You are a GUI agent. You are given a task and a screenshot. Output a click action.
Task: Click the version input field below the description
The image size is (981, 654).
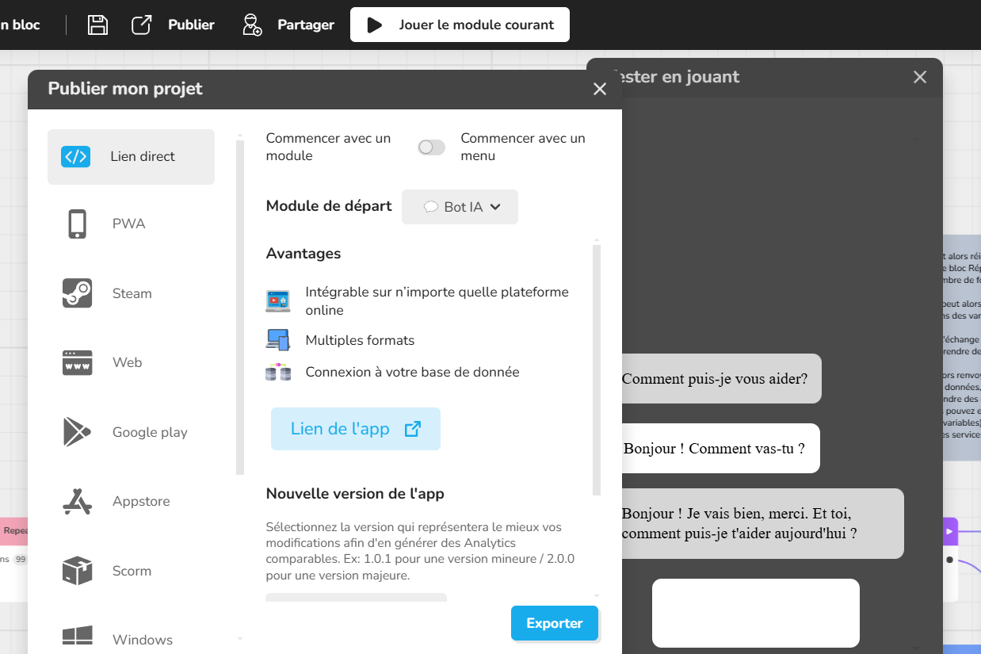click(x=356, y=597)
